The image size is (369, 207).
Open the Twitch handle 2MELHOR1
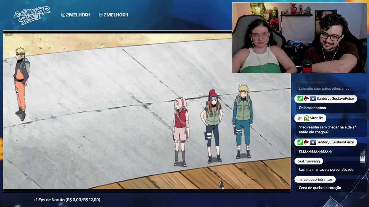coord(116,15)
